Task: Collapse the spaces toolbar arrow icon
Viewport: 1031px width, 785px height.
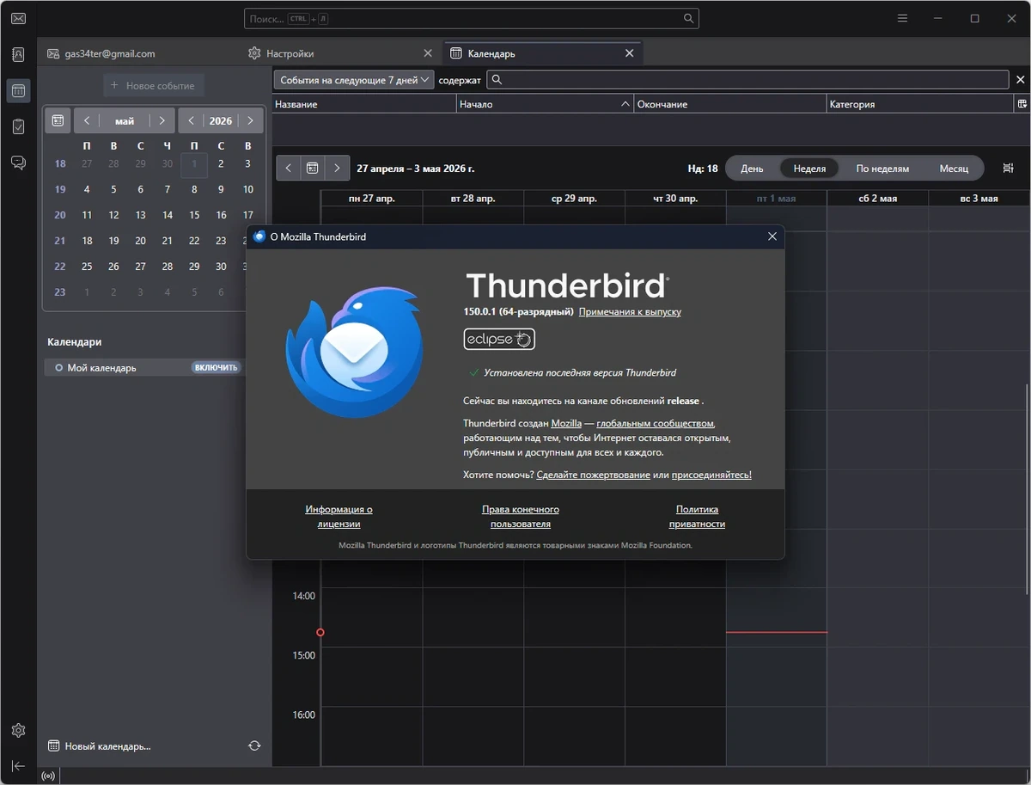Action: click(18, 765)
